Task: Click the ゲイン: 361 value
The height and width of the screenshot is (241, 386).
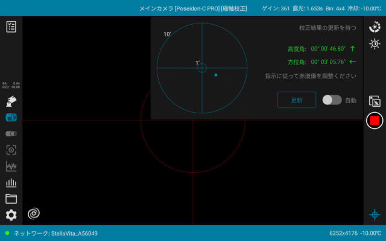Action: pos(276,8)
